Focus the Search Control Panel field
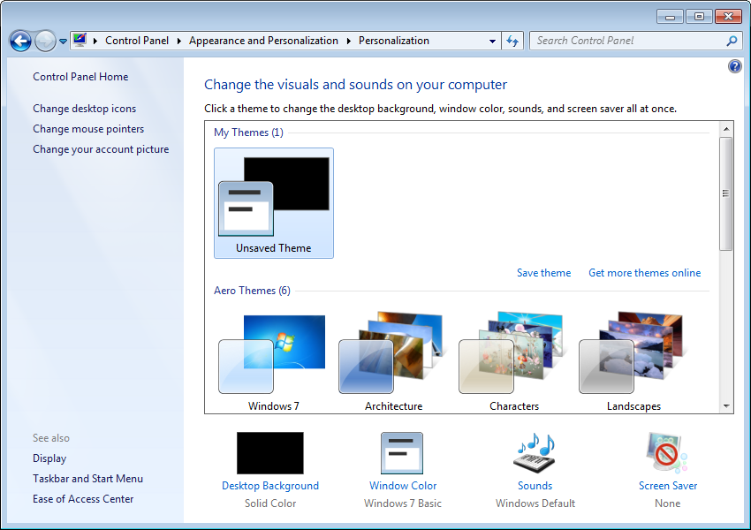The width and height of the screenshot is (751, 530). [x=628, y=41]
